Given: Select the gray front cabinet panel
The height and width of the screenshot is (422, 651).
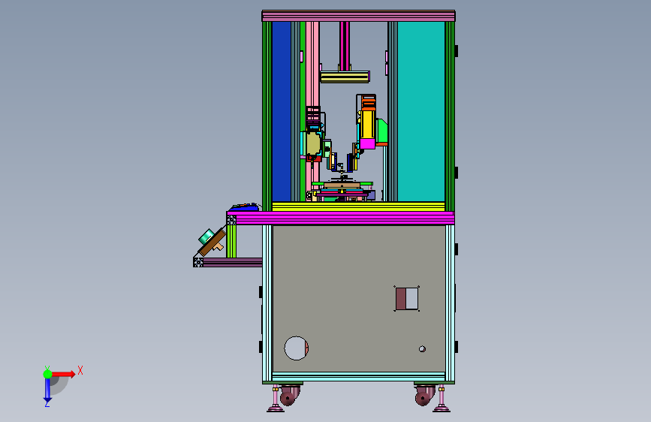Looking at the screenshot, I should point(359,298).
